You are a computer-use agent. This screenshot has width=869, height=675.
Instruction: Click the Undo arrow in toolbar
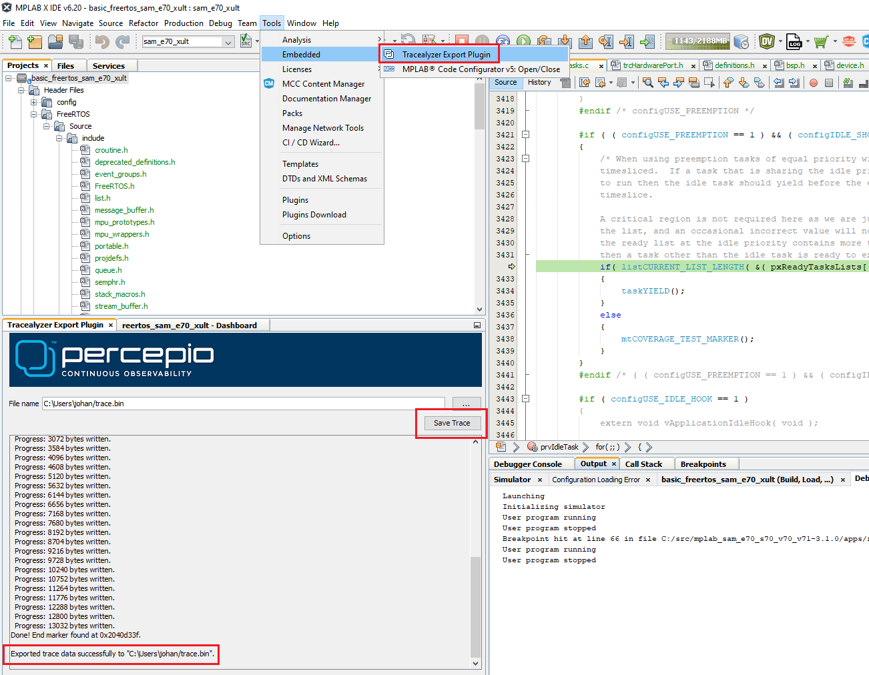coord(102,41)
